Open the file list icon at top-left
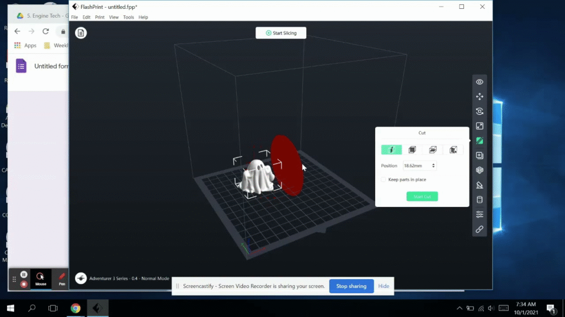Screen dimensions: 565x317 pos(81,33)
